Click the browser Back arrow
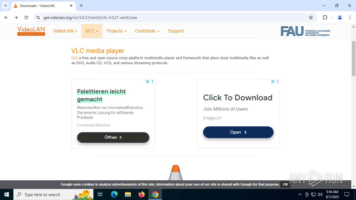This screenshot has height=200, width=356. [x=6, y=17]
